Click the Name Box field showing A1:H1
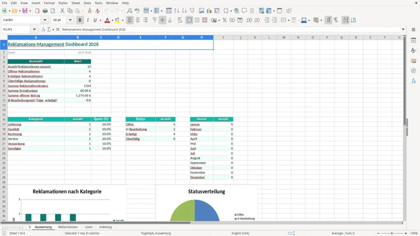Screen dimensions: 420x236 16,29
